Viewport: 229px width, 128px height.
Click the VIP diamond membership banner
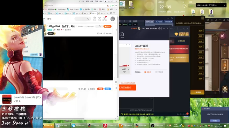point(181,34)
